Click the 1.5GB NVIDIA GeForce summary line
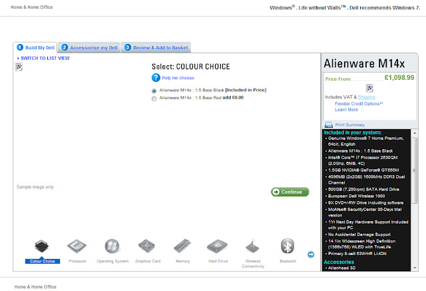Image resolution: width=426 pixels, height=291 pixels. coord(363,170)
